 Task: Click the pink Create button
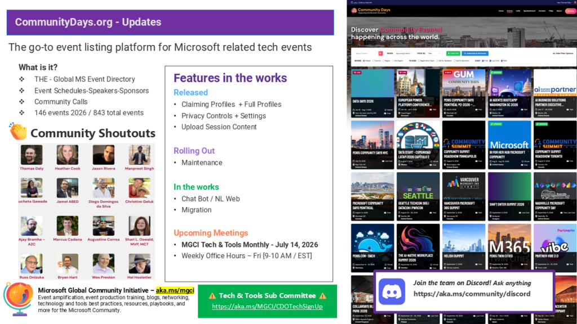571,11
